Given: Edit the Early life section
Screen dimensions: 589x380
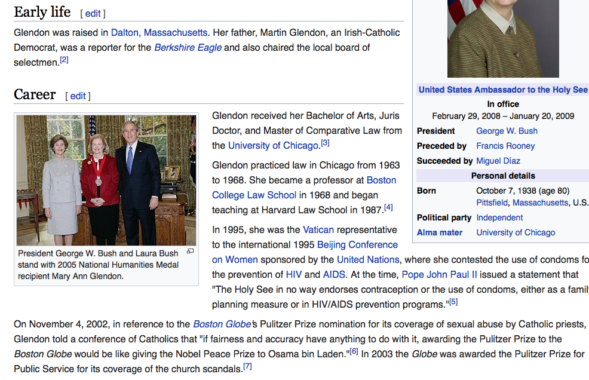Looking at the screenshot, I should point(93,13).
